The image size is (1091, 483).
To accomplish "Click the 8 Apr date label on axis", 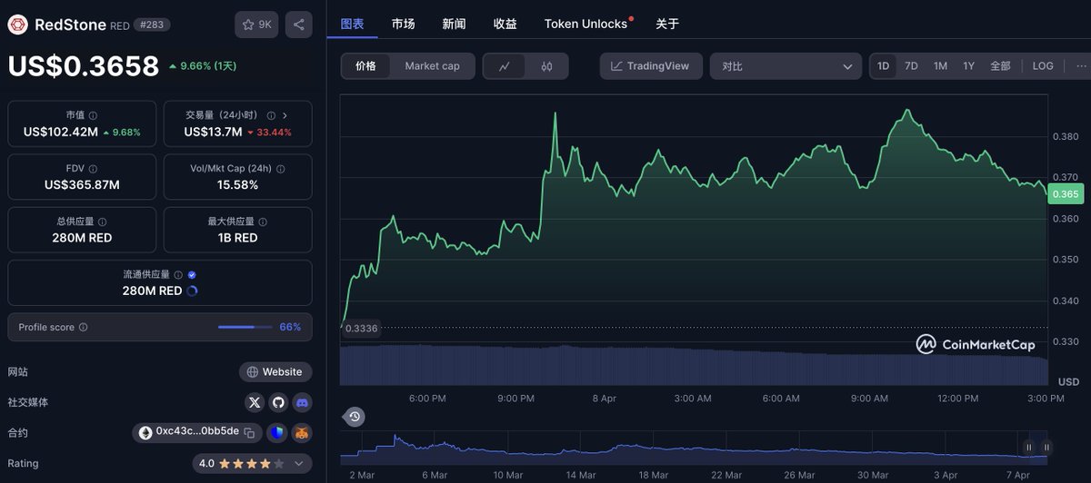I will pos(605,399).
